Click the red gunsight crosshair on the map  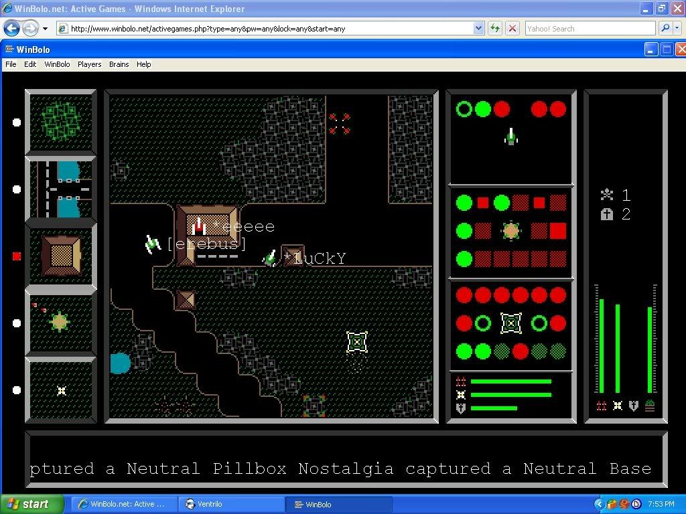340,123
